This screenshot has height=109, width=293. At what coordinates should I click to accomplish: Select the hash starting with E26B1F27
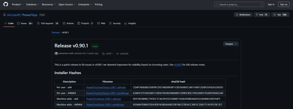178,93
